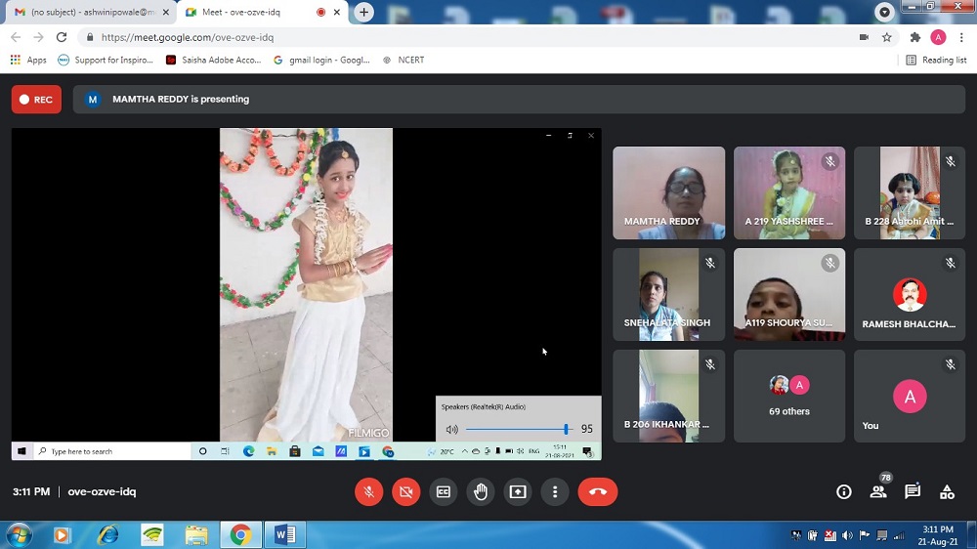
Task: Show hidden system tray icons arrow
Action: click(x=785, y=535)
